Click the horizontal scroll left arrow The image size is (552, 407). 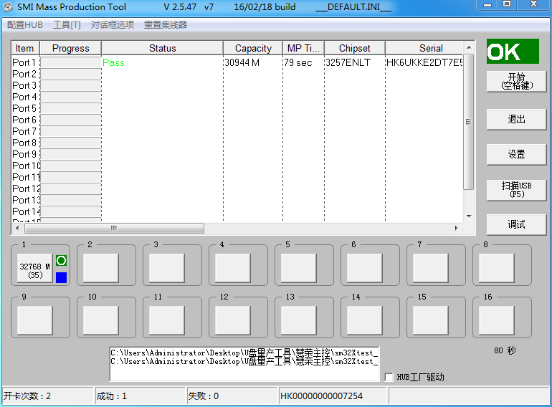click(17, 229)
